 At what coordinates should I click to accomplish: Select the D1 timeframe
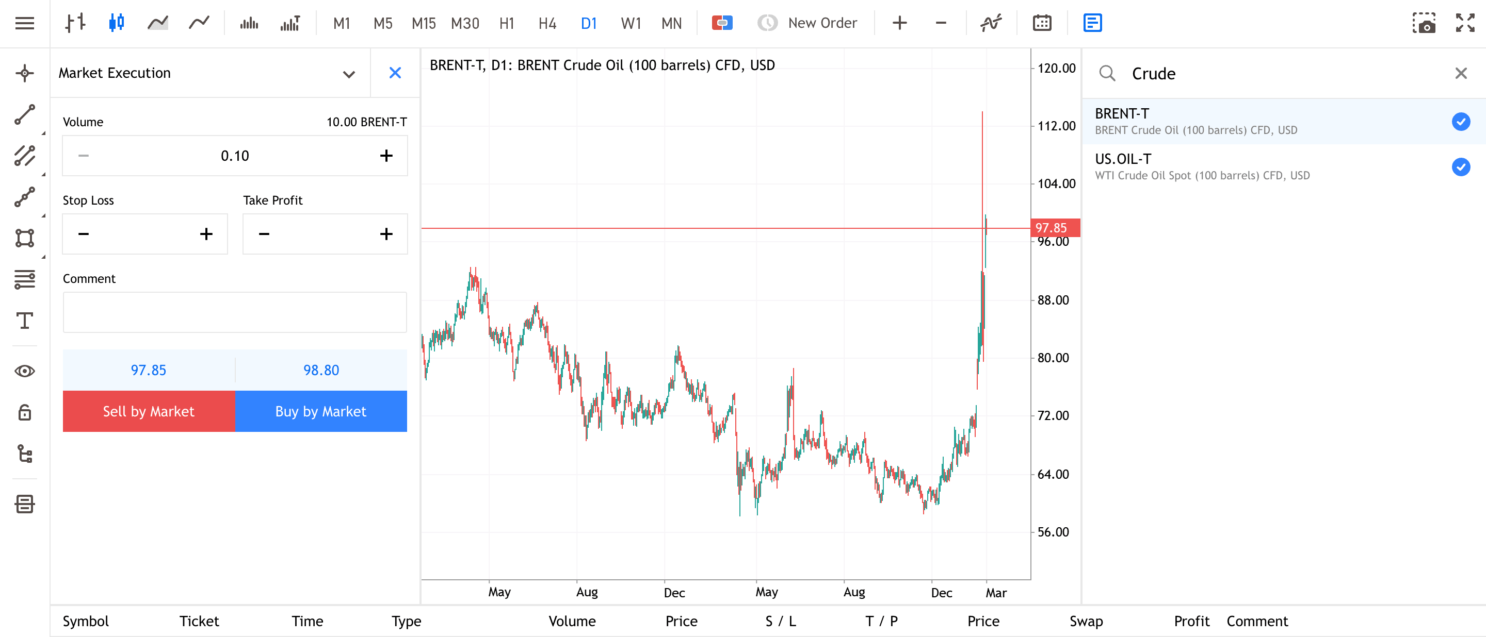click(x=589, y=23)
